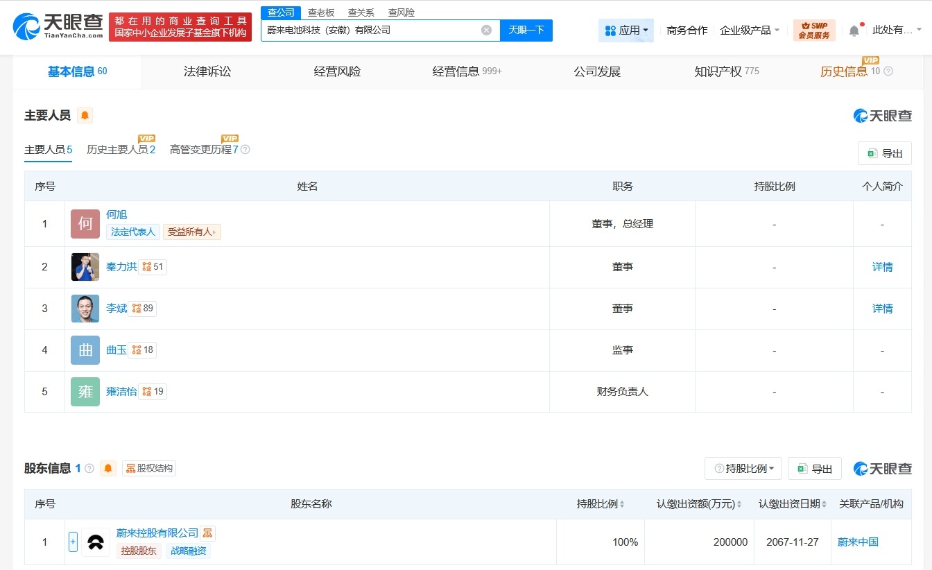Open the 应用 dropdown menu

click(x=626, y=30)
